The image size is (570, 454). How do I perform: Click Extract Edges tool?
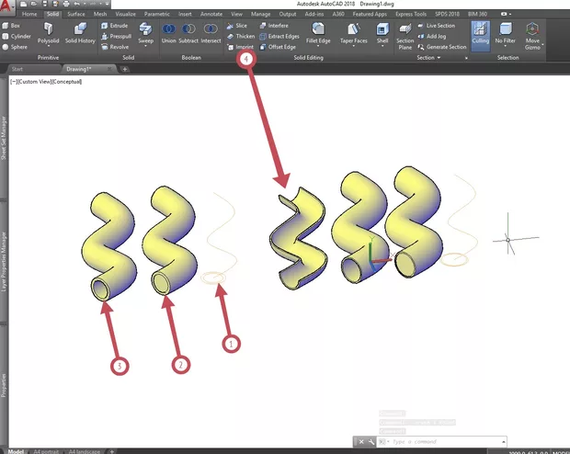pyautogui.click(x=279, y=36)
